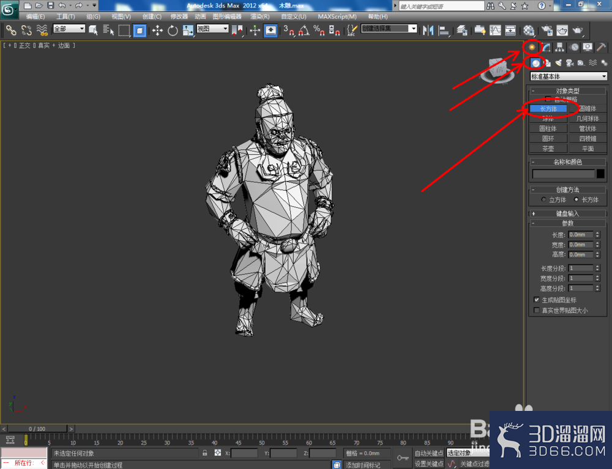Image resolution: width=612 pixels, height=469 pixels.
Task: Open the Curve Editor icon
Action: pyautogui.click(x=495, y=30)
